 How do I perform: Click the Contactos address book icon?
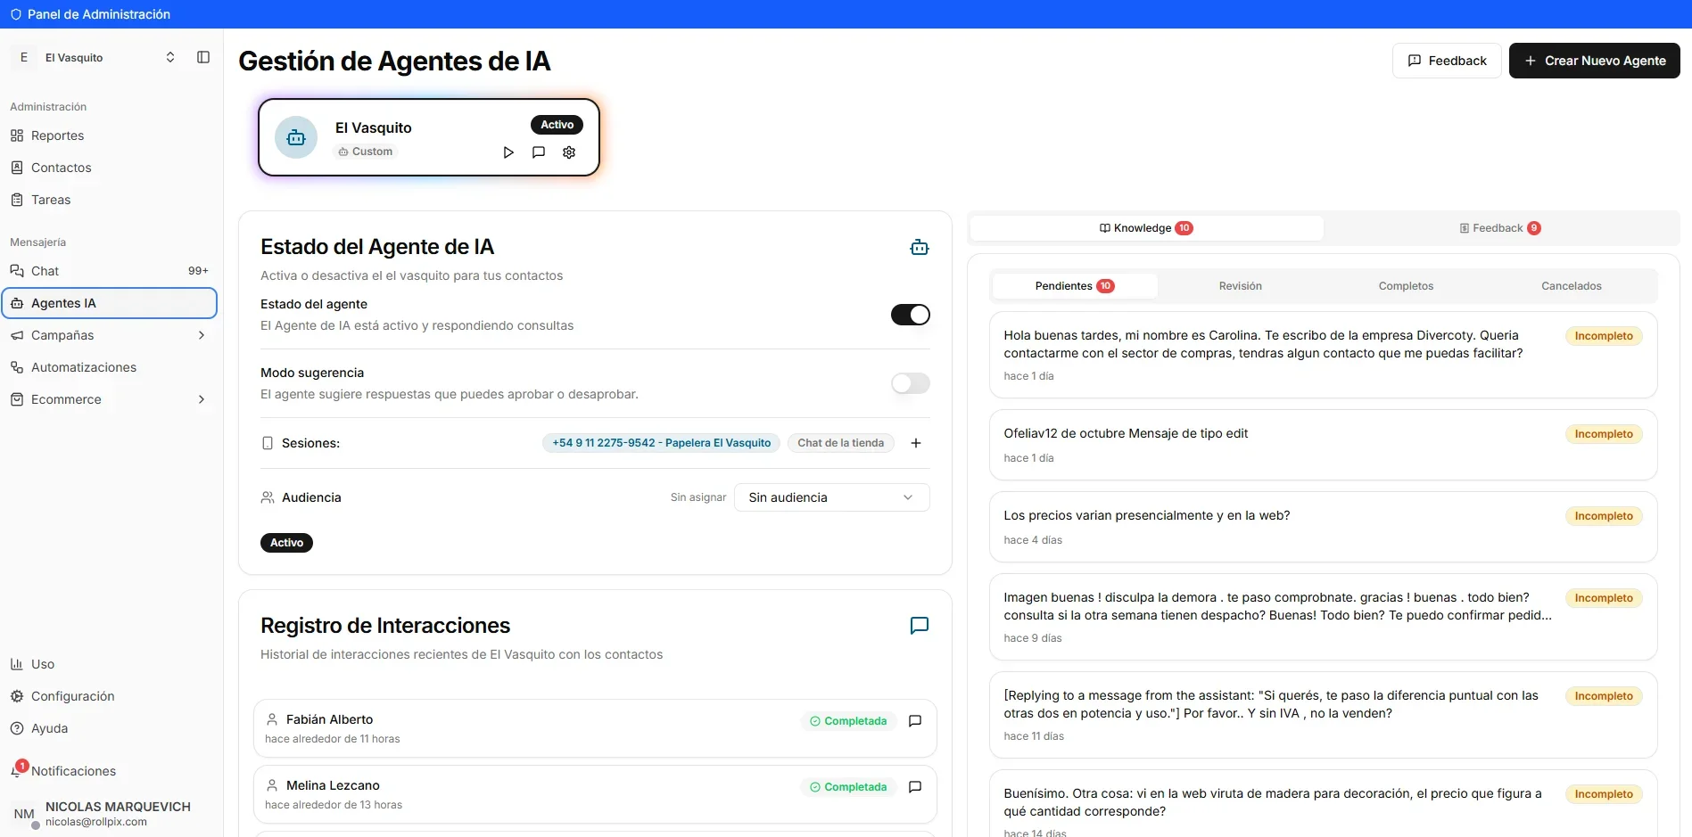[x=17, y=168]
